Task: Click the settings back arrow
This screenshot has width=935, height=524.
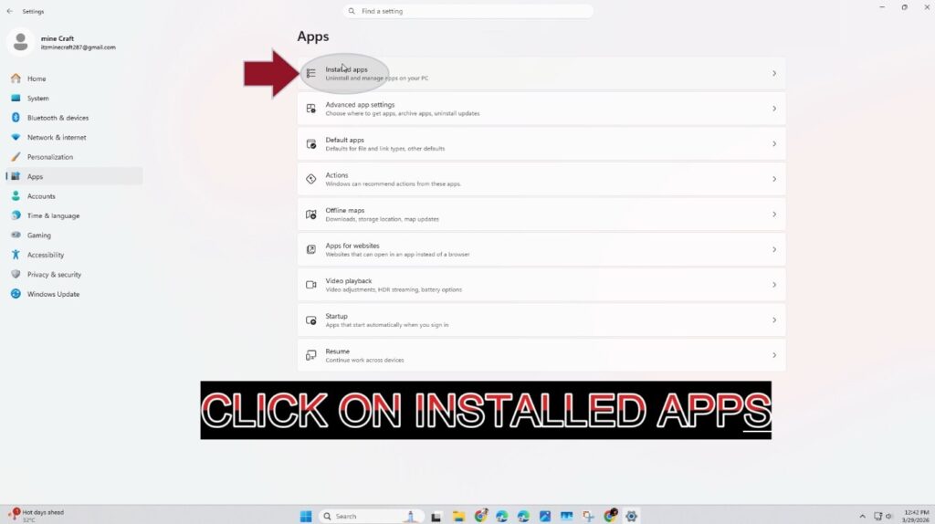Action: 10,11
